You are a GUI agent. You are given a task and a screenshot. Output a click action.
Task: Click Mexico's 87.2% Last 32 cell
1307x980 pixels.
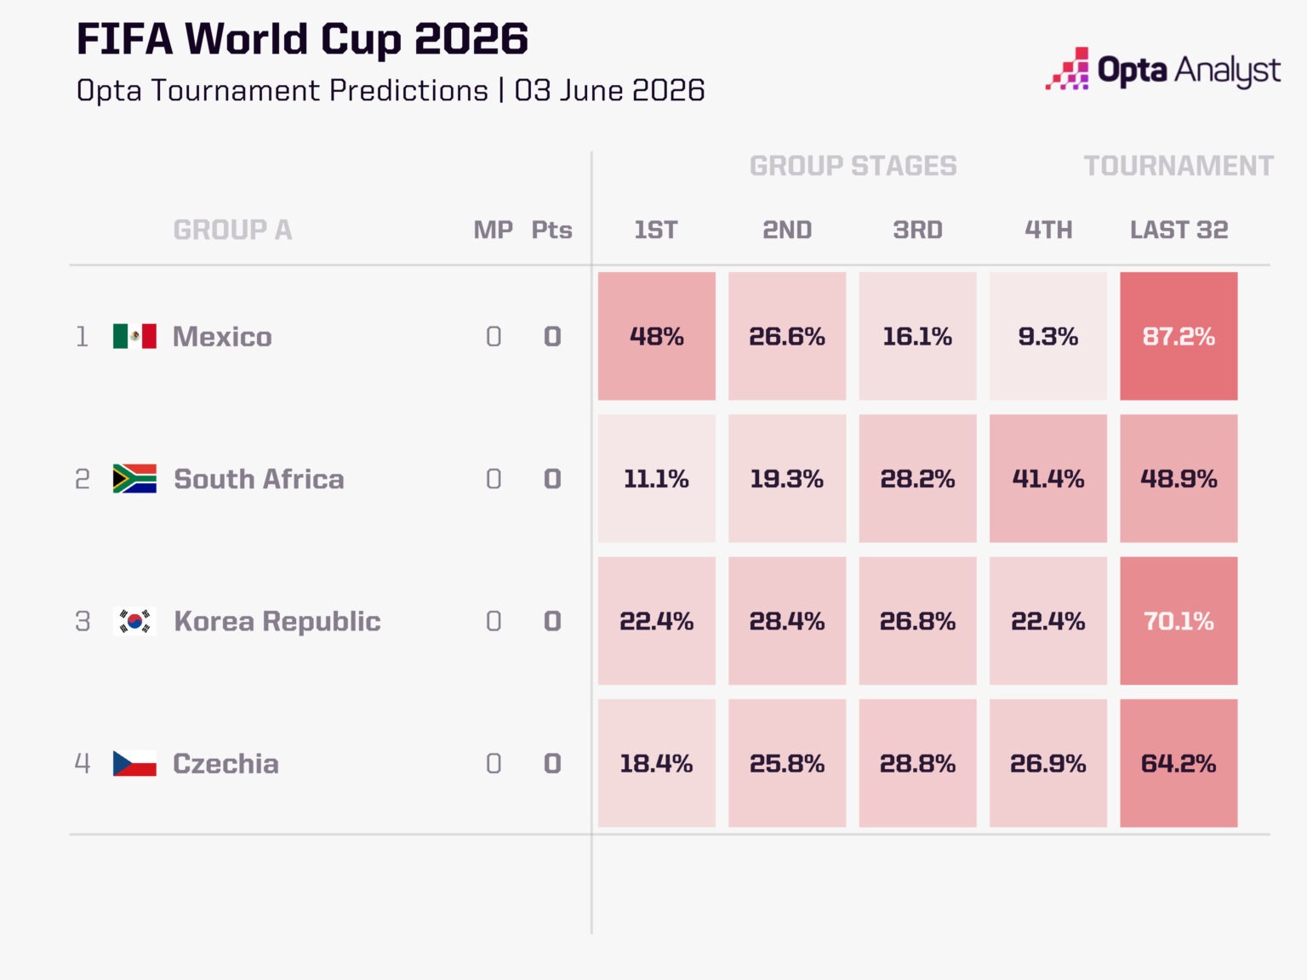point(1179,336)
